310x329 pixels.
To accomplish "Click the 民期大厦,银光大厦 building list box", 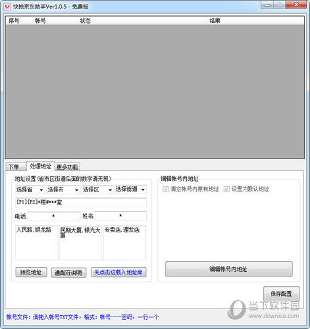I will point(80,243).
